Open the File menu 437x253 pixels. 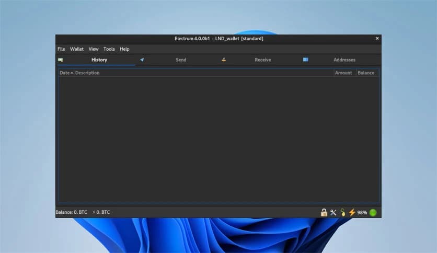point(61,49)
